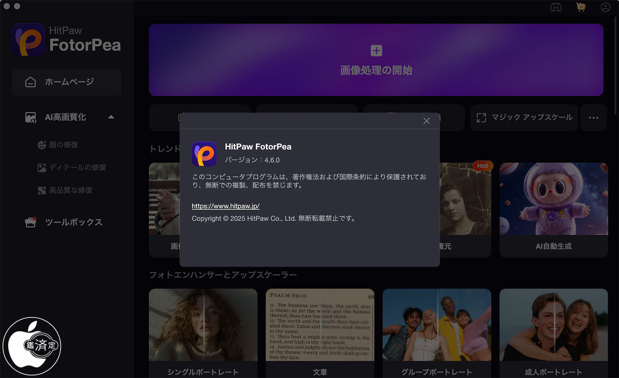
Task: Click the バージョン：4.6.0 text
Action: [252, 160]
